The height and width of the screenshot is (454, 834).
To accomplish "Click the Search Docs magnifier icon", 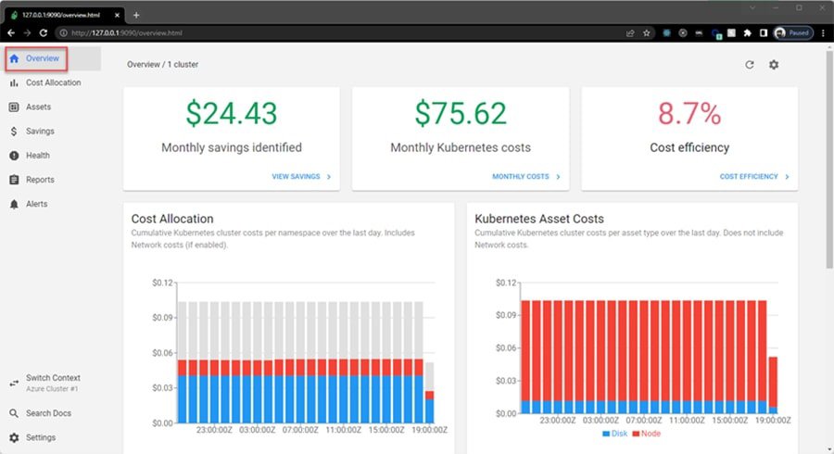I will pos(14,413).
